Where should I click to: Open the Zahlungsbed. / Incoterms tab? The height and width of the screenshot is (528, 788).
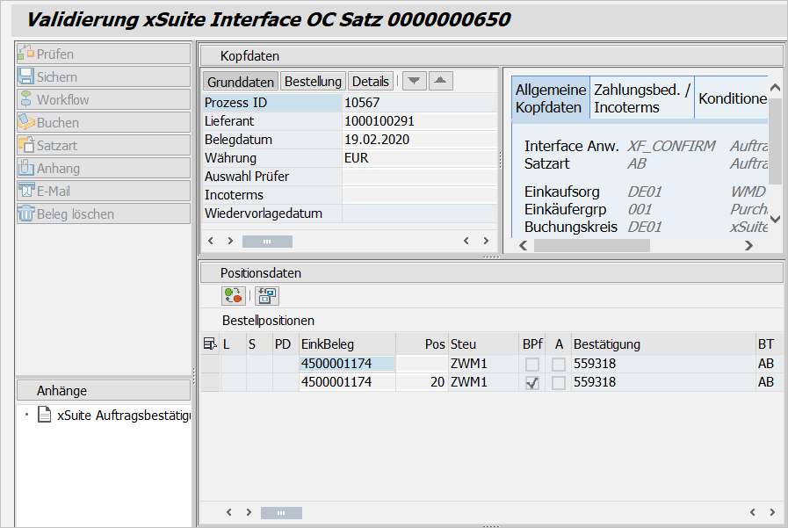coord(641,98)
